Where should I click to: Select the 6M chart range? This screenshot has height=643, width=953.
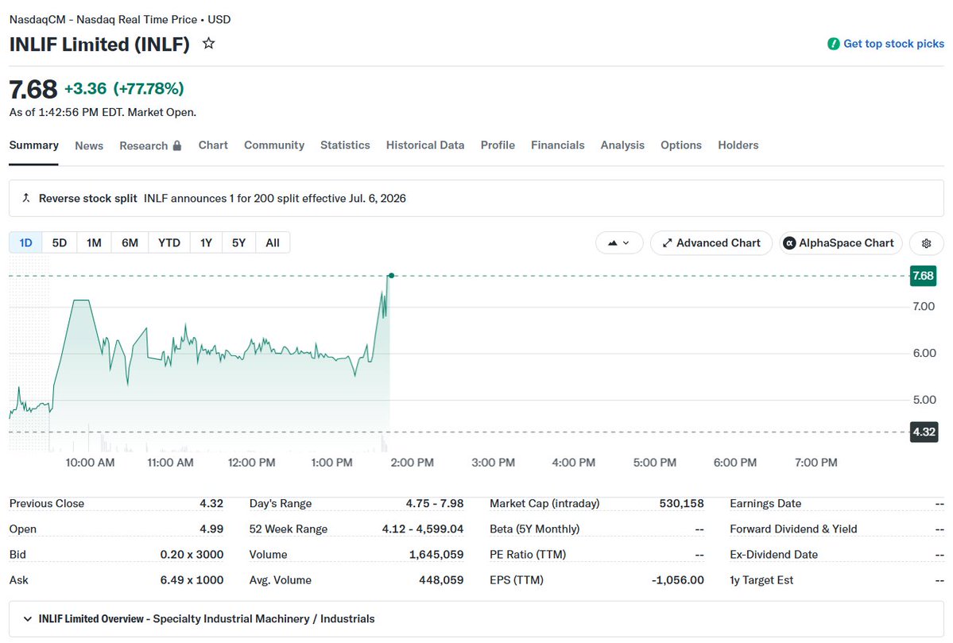pyautogui.click(x=130, y=242)
